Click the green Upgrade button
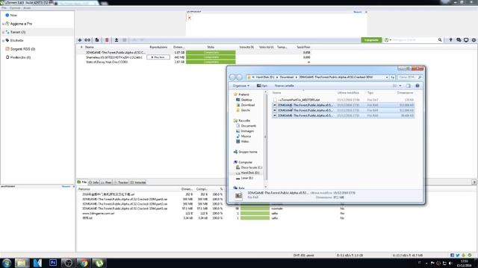The width and height of the screenshot is (478, 268). [x=371, y=40]
